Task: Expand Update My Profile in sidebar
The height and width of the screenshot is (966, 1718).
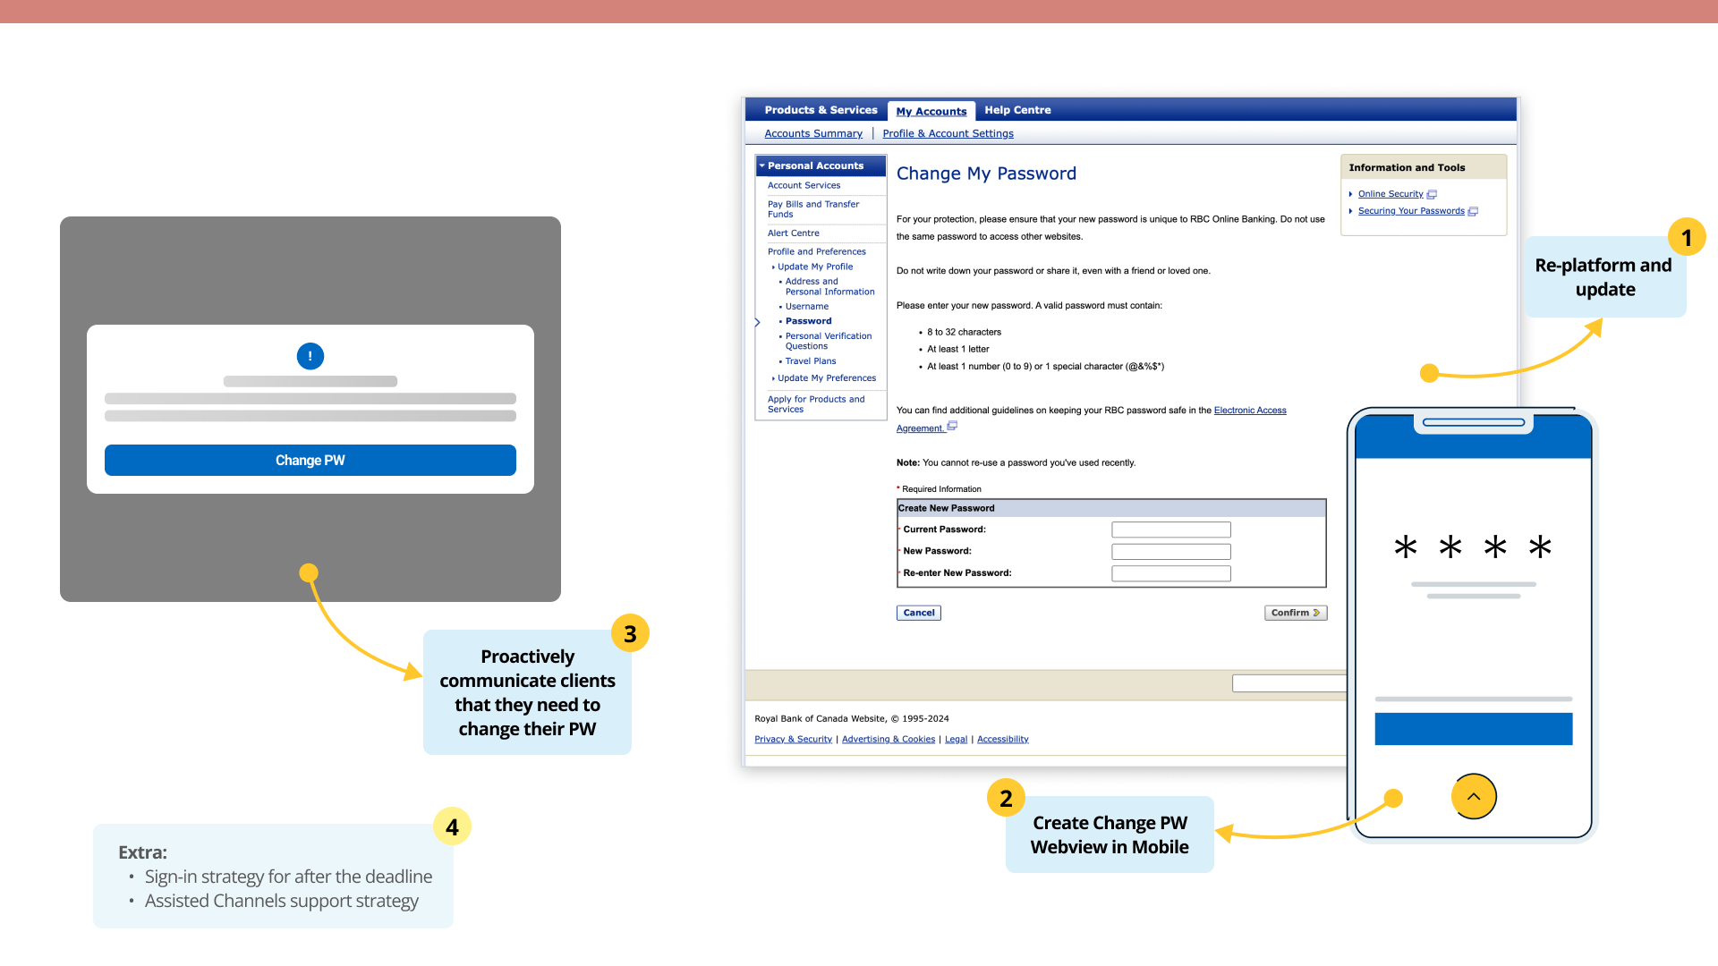Action: point(814,267)
